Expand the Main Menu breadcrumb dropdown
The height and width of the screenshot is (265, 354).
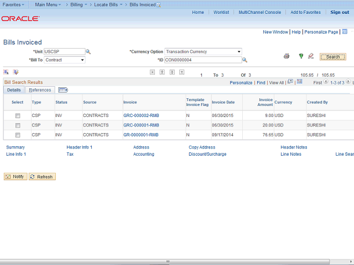point(47,4)
